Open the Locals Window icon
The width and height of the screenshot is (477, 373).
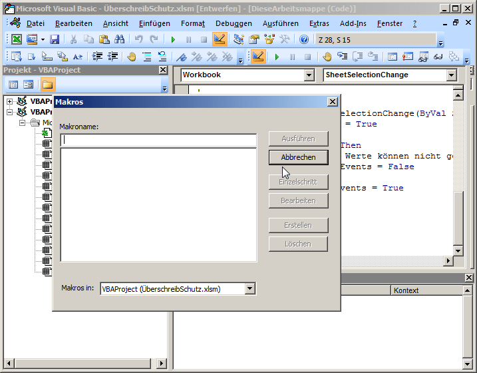coord(393,57)
